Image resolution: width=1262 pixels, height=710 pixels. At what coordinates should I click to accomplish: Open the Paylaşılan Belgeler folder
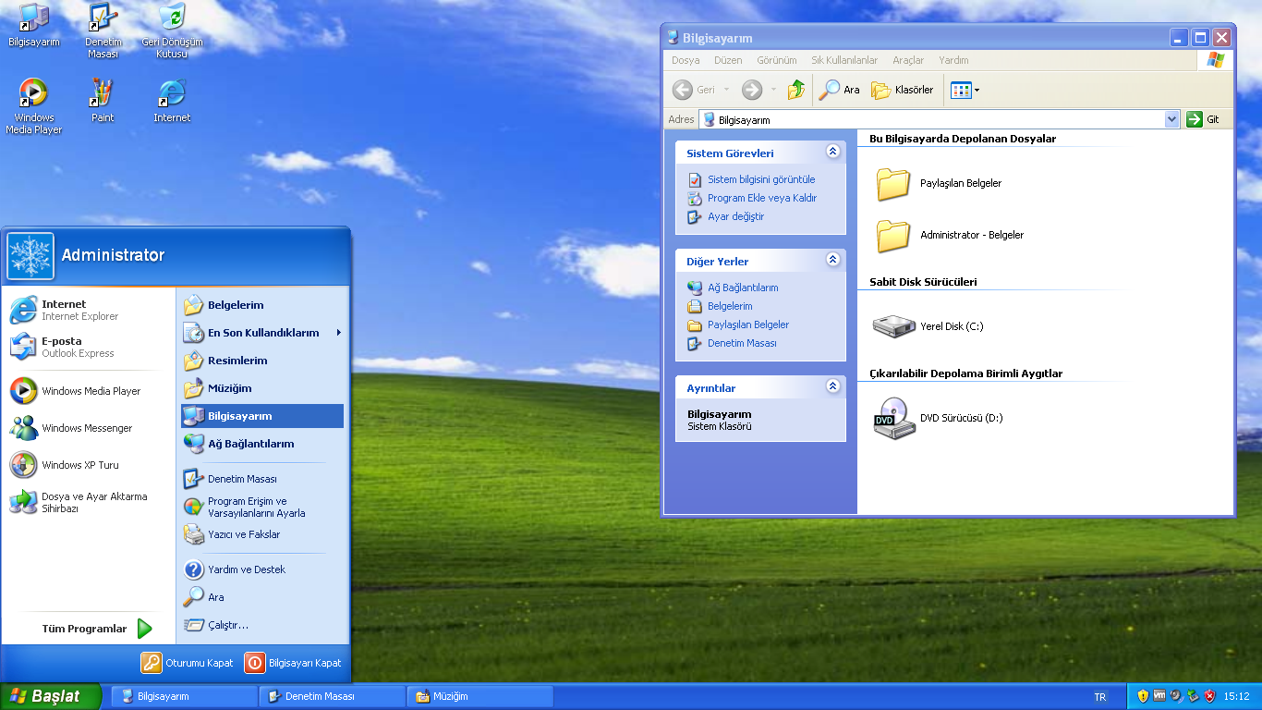(x=894, y=183)
